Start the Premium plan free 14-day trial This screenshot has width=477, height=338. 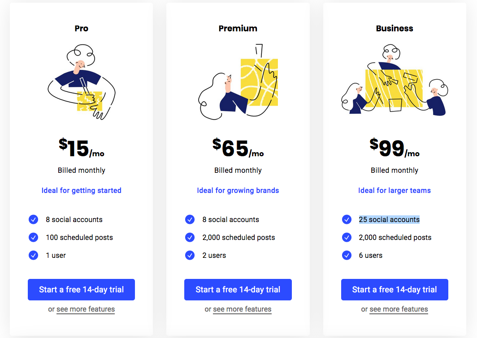click(238, 289)
